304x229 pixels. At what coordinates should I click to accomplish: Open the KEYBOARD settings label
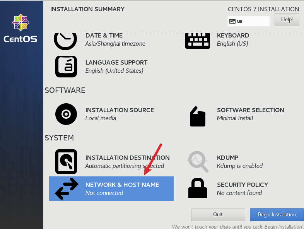point(233,36)
